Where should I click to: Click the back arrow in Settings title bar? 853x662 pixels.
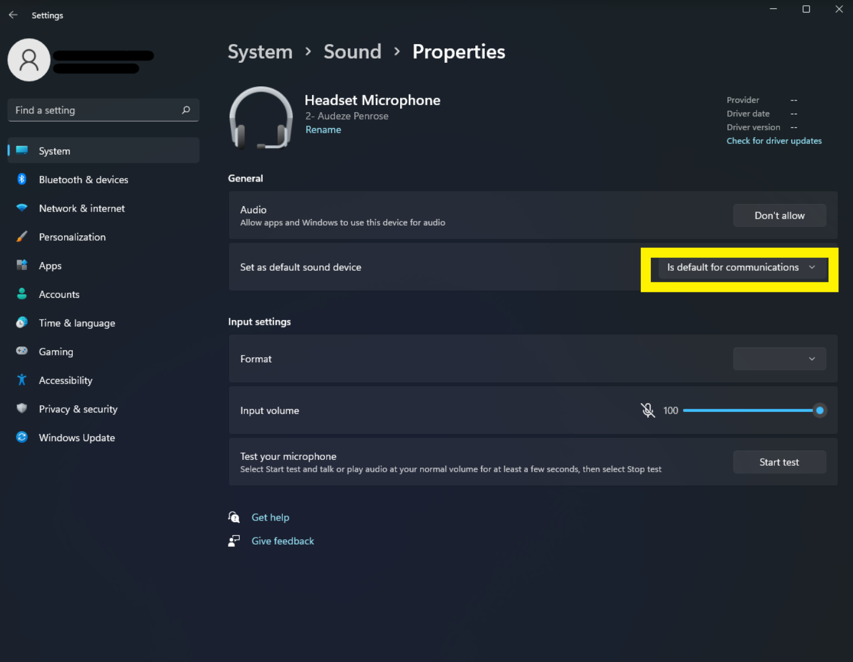coord(13,15)
